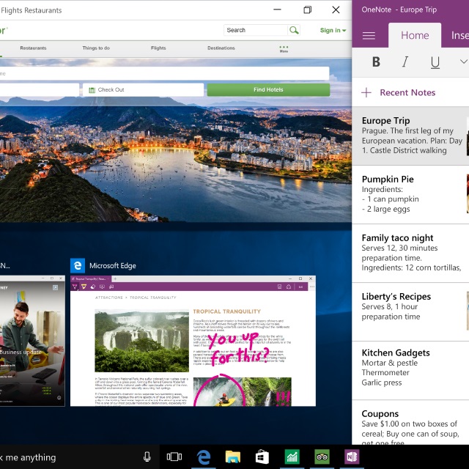Click the typed note tool in the Edge thumbnail
This screenshot has width=469, height=469.
102,287
